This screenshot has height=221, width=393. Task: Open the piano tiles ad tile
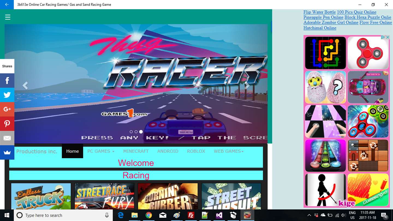[325, 121]
